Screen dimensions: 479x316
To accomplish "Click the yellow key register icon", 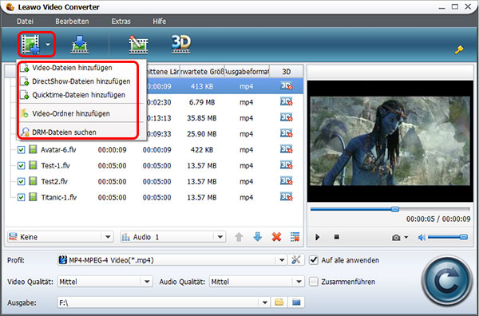I will (x=459, y=49).
